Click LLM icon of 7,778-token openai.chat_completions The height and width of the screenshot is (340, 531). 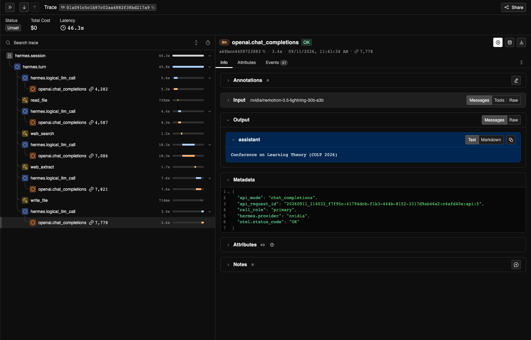[33, 223]
